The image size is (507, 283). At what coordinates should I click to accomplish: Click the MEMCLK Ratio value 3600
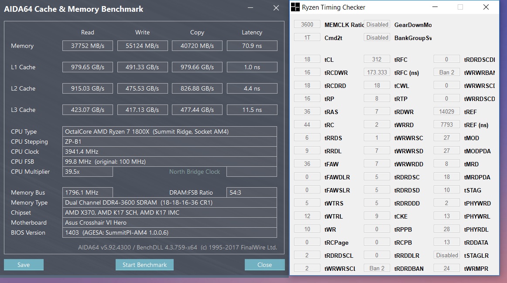pyautogui.click(x=307, y=24)
